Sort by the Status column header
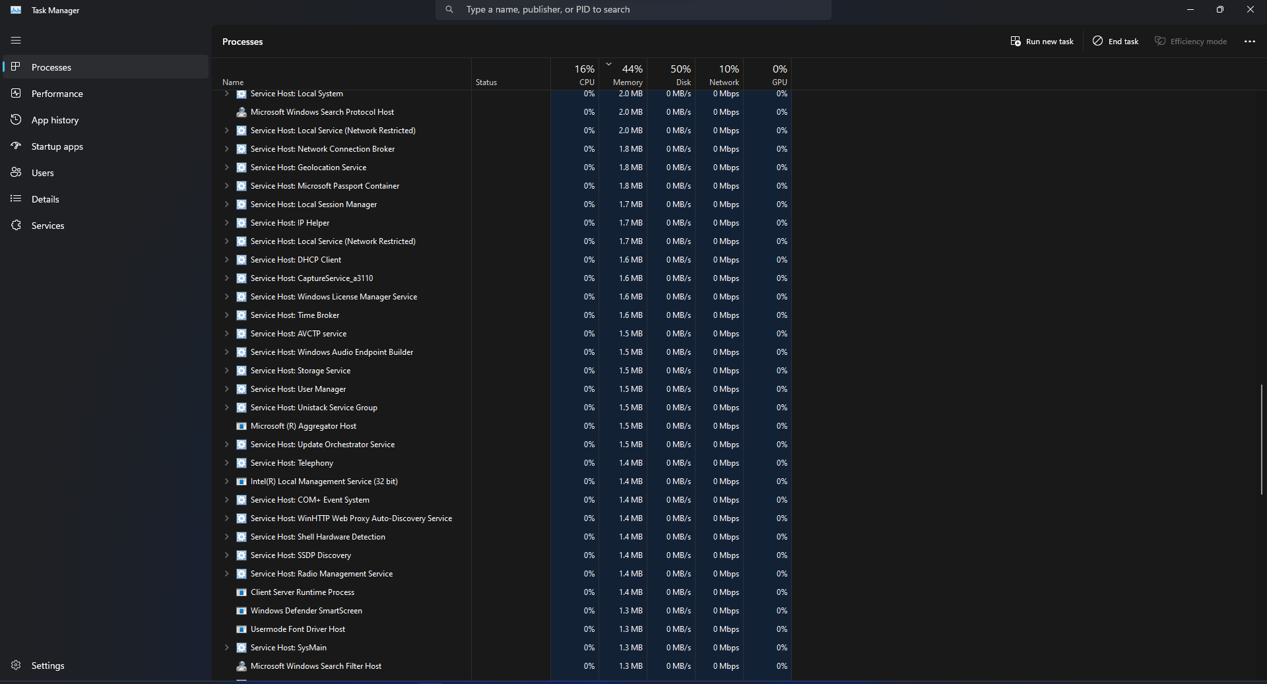Screen dimensions: 1267x684 pyautogui.click(x=511, y=74)
